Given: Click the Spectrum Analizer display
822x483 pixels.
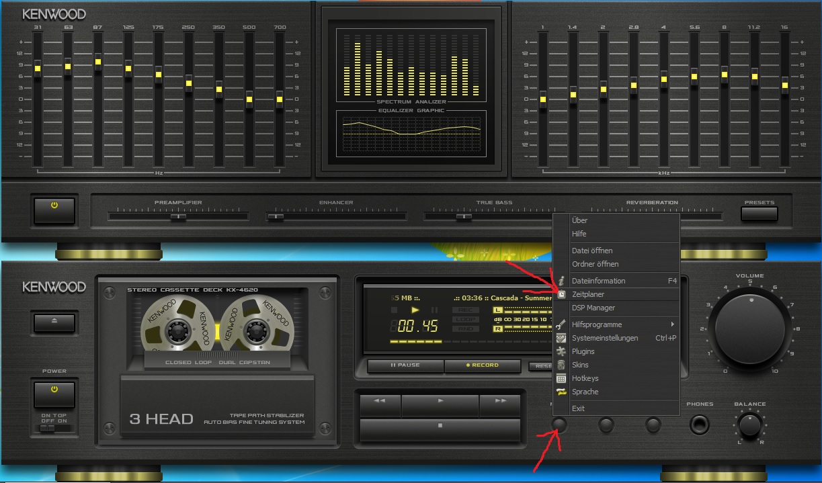Looking at the screenshot, I should tap(411, 67).
